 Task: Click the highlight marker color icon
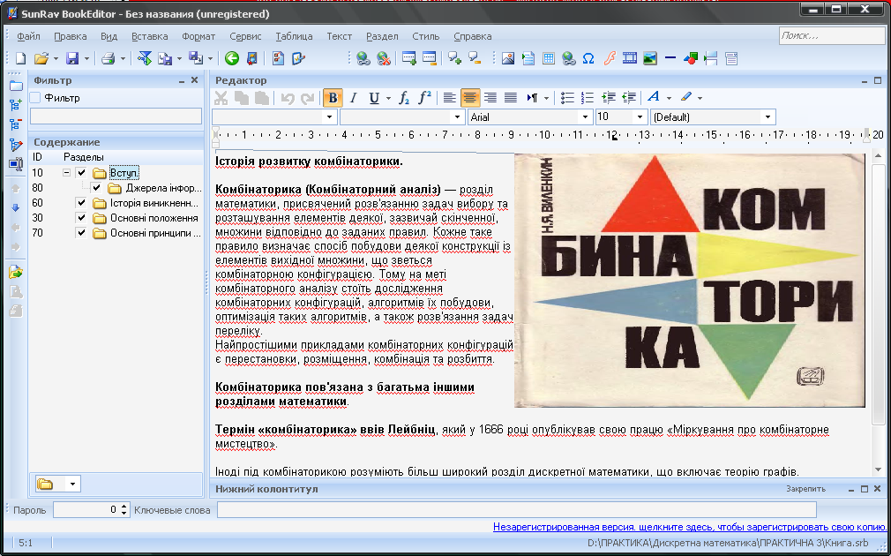(x=686, y=97)
